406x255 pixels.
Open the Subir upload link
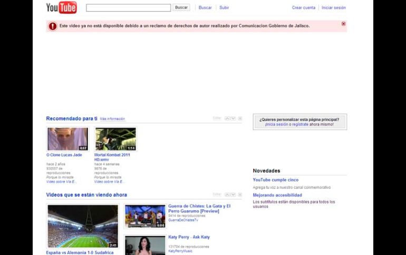pyautogui.click(x=224, y=8)
